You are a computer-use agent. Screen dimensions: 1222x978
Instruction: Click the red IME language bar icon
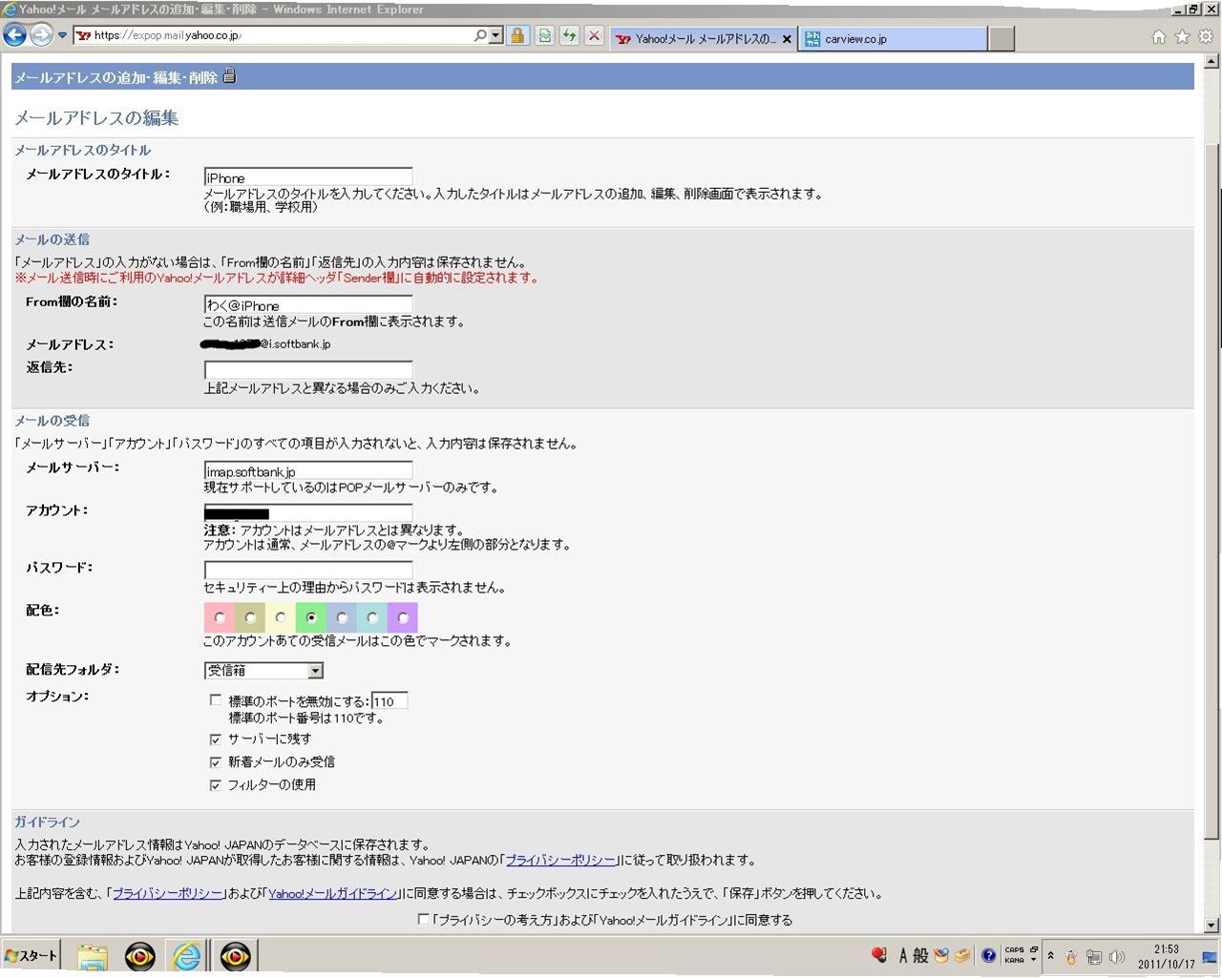pos(879,955)
